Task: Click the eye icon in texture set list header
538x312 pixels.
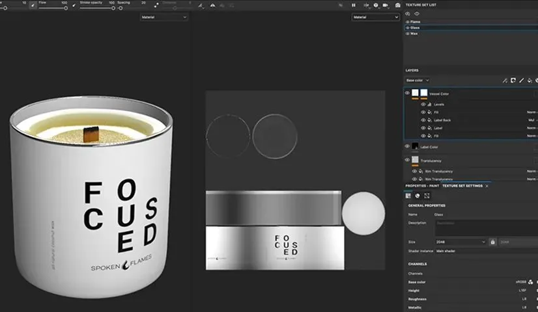Action: (417, 14)
